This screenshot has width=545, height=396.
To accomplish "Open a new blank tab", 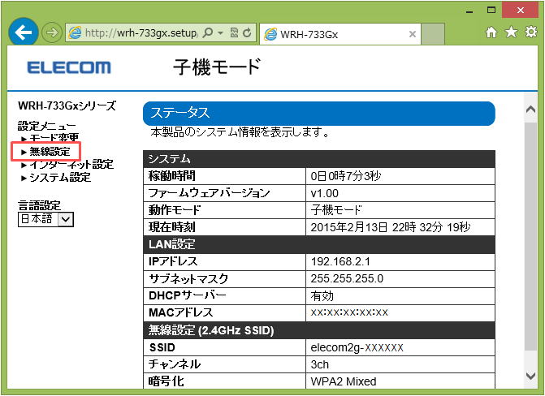I will pyautogui.click(x=433, y=34).
